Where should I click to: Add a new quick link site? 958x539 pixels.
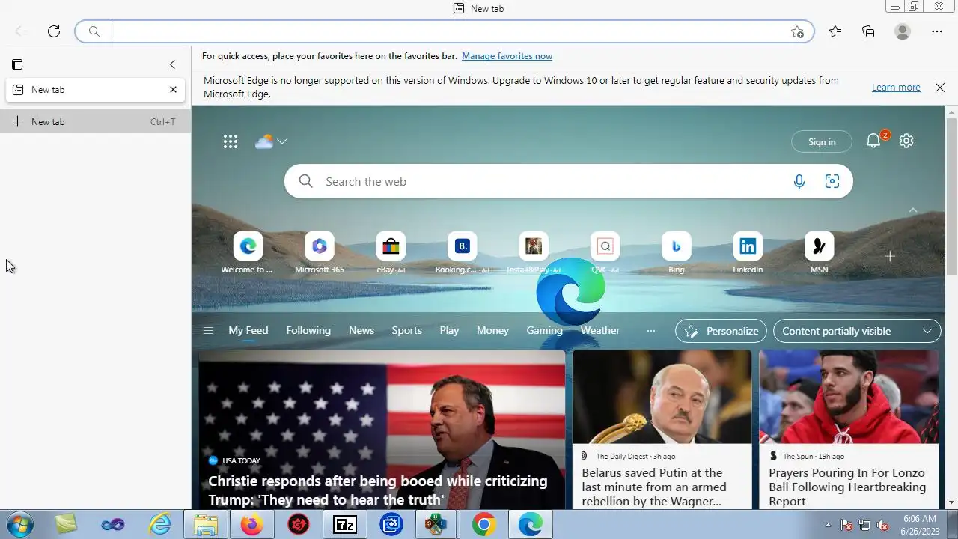click(x=890, y=256)
